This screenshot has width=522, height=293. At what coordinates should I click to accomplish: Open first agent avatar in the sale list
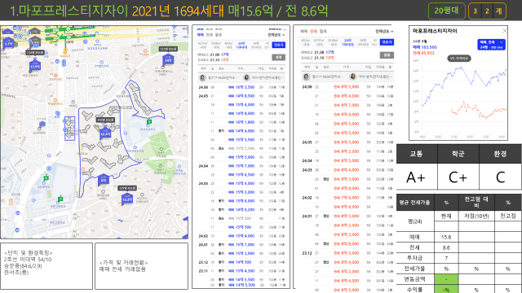point(202,78)
